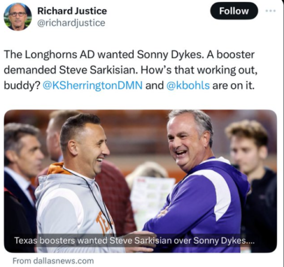This screenshot has height=267, width=284.
Task: Click the orange Texas lettering on the hoodie
Action: coord(104,223)
